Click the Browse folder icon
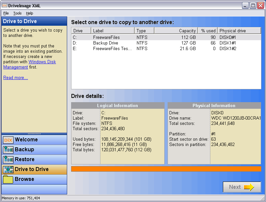The height and width of the screenshot is (202, 266). coord(8,179)
